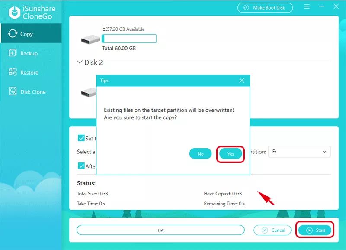Check the option below Select a partition
The height and width of the screenshot is (250, 346).
(x=80, y=166)
